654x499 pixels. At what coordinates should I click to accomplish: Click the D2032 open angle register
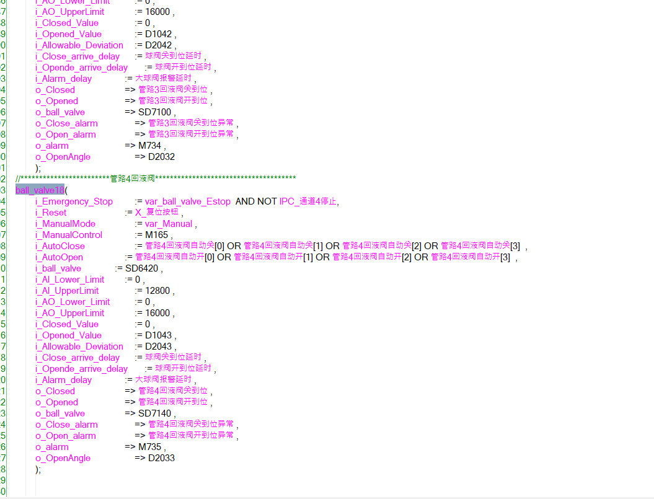[x=161, y=157]
